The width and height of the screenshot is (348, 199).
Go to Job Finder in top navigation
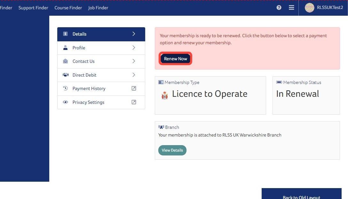[98, 8]
